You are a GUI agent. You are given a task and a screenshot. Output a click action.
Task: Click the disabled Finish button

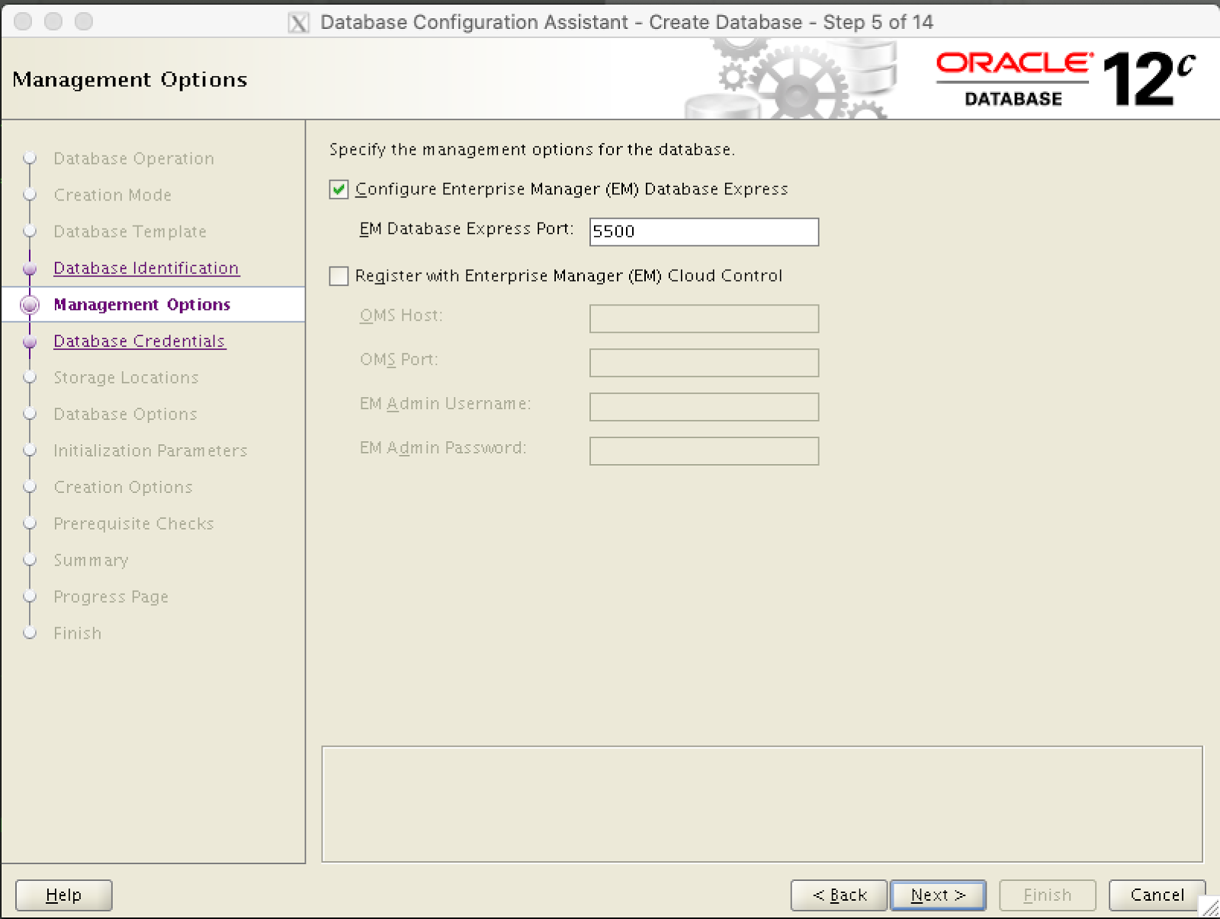point(1048,895)
